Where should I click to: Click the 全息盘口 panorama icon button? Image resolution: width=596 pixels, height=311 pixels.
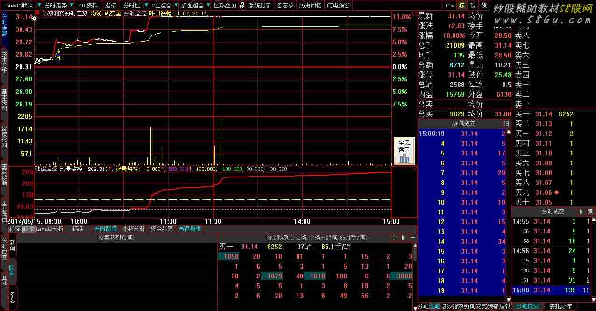404,151
